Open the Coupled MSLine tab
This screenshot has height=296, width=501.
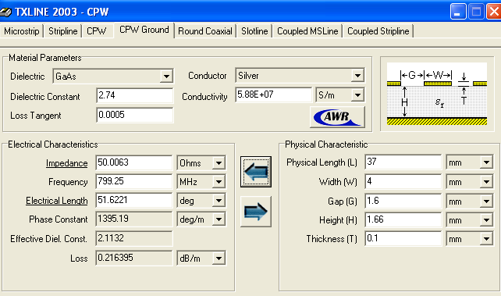[x=307, y=31]
